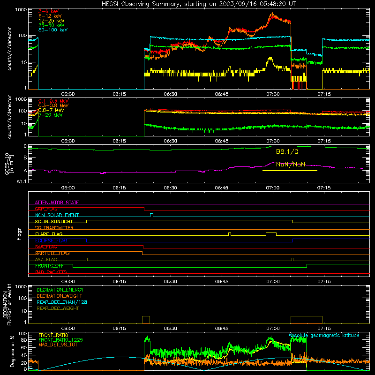Viewport: 375px width, 375px height.
Task: Select the DECIMATION_ENERGY legend label
Action: pos(60,290)
